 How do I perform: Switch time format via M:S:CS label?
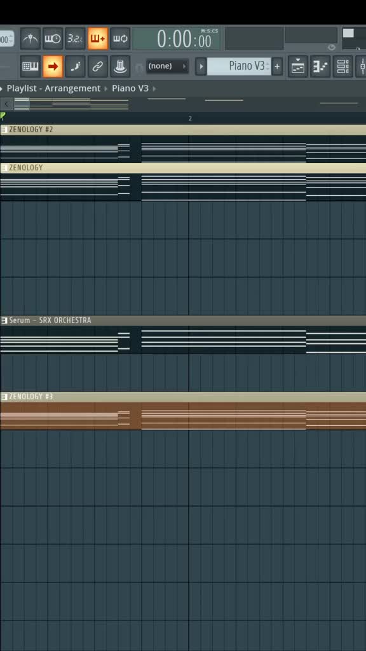209,31
